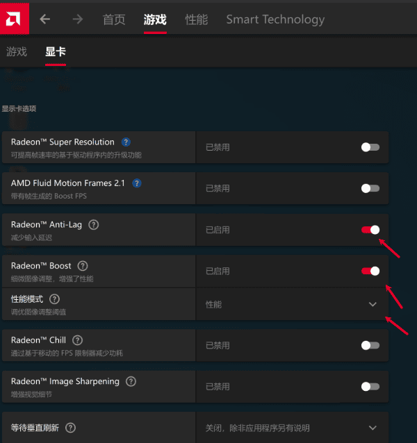This screenshot has width=417, height=443.
Task: Click the Radeon Image Sharpening label
Action: 65,382
